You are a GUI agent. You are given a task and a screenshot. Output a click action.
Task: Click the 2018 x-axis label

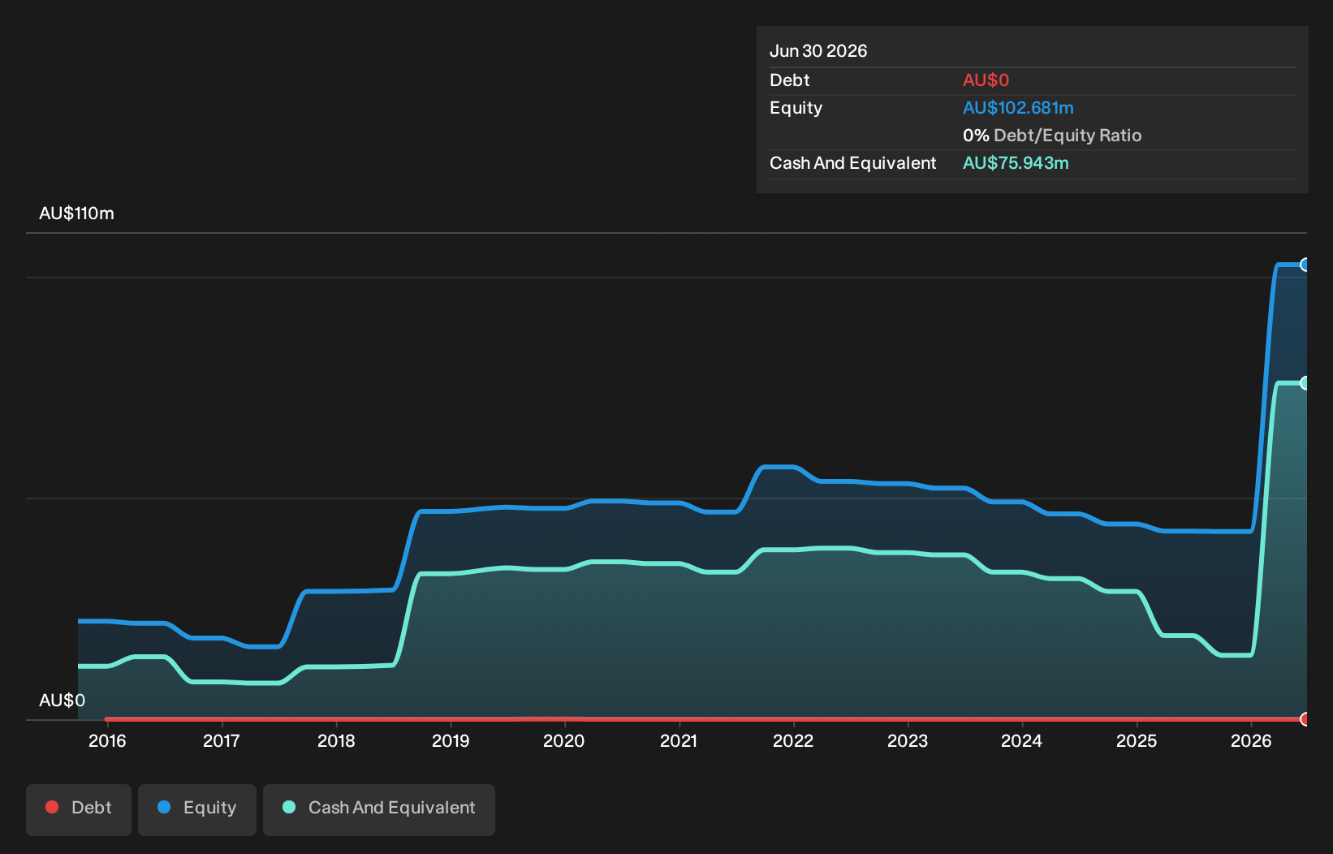tap(336, 741)
